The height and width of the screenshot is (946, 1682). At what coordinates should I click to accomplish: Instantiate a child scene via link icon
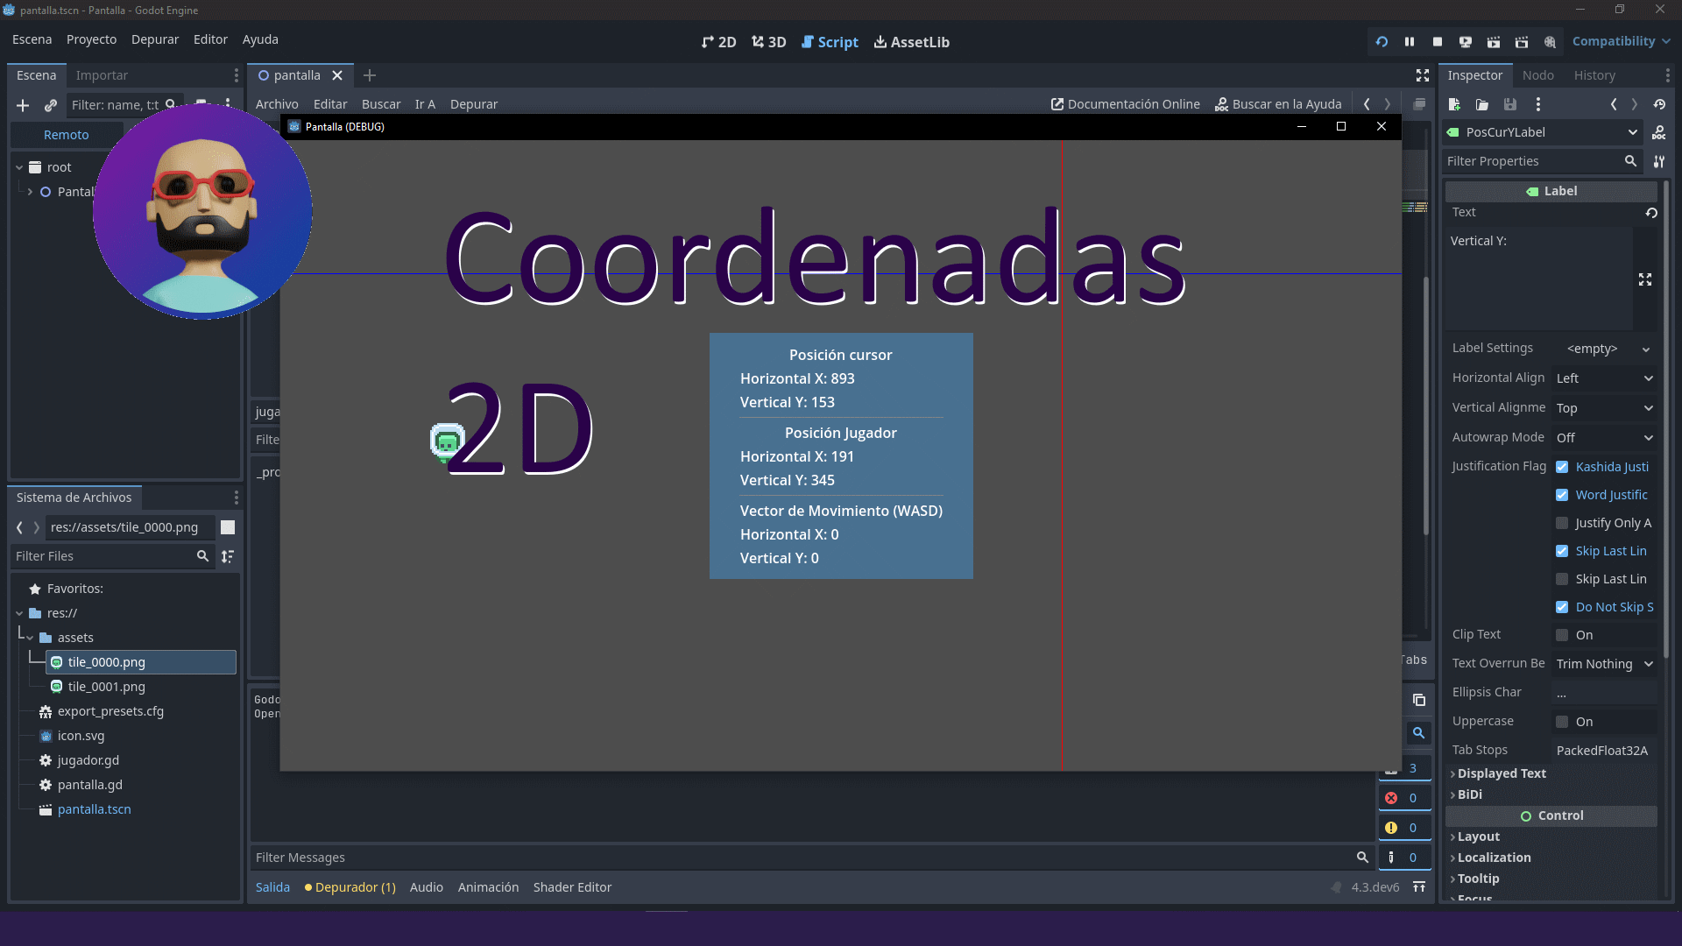[50, 105]
